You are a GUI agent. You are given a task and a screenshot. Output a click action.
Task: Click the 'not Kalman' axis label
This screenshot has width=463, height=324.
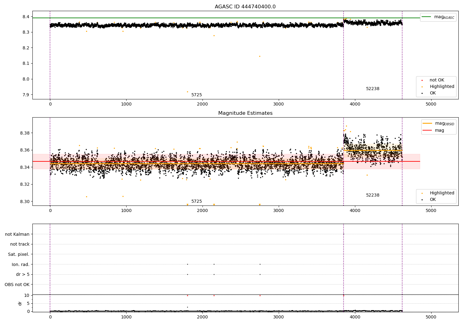coord(17,235)
